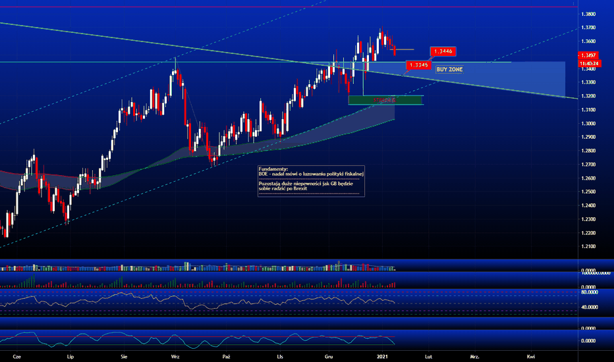Viewport: 614px width, 362px height.
Task: Click the 1.2900 price axis label
Action: coord(588,138)
